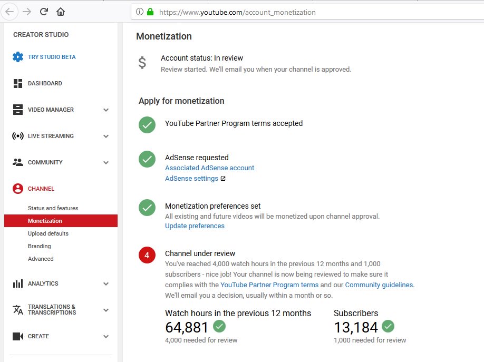
Task: Click the AdSense requested green checkmark
Action: (147, 159)
